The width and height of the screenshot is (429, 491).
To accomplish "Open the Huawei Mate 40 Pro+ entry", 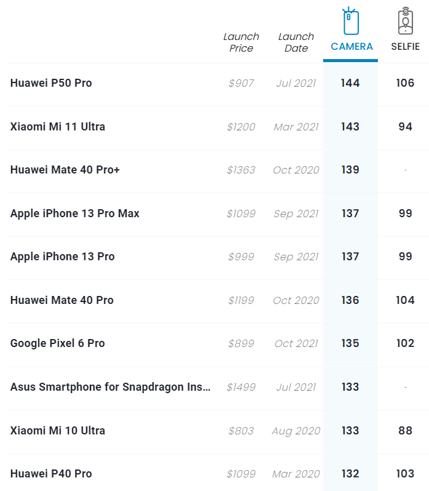I will 65,170.
